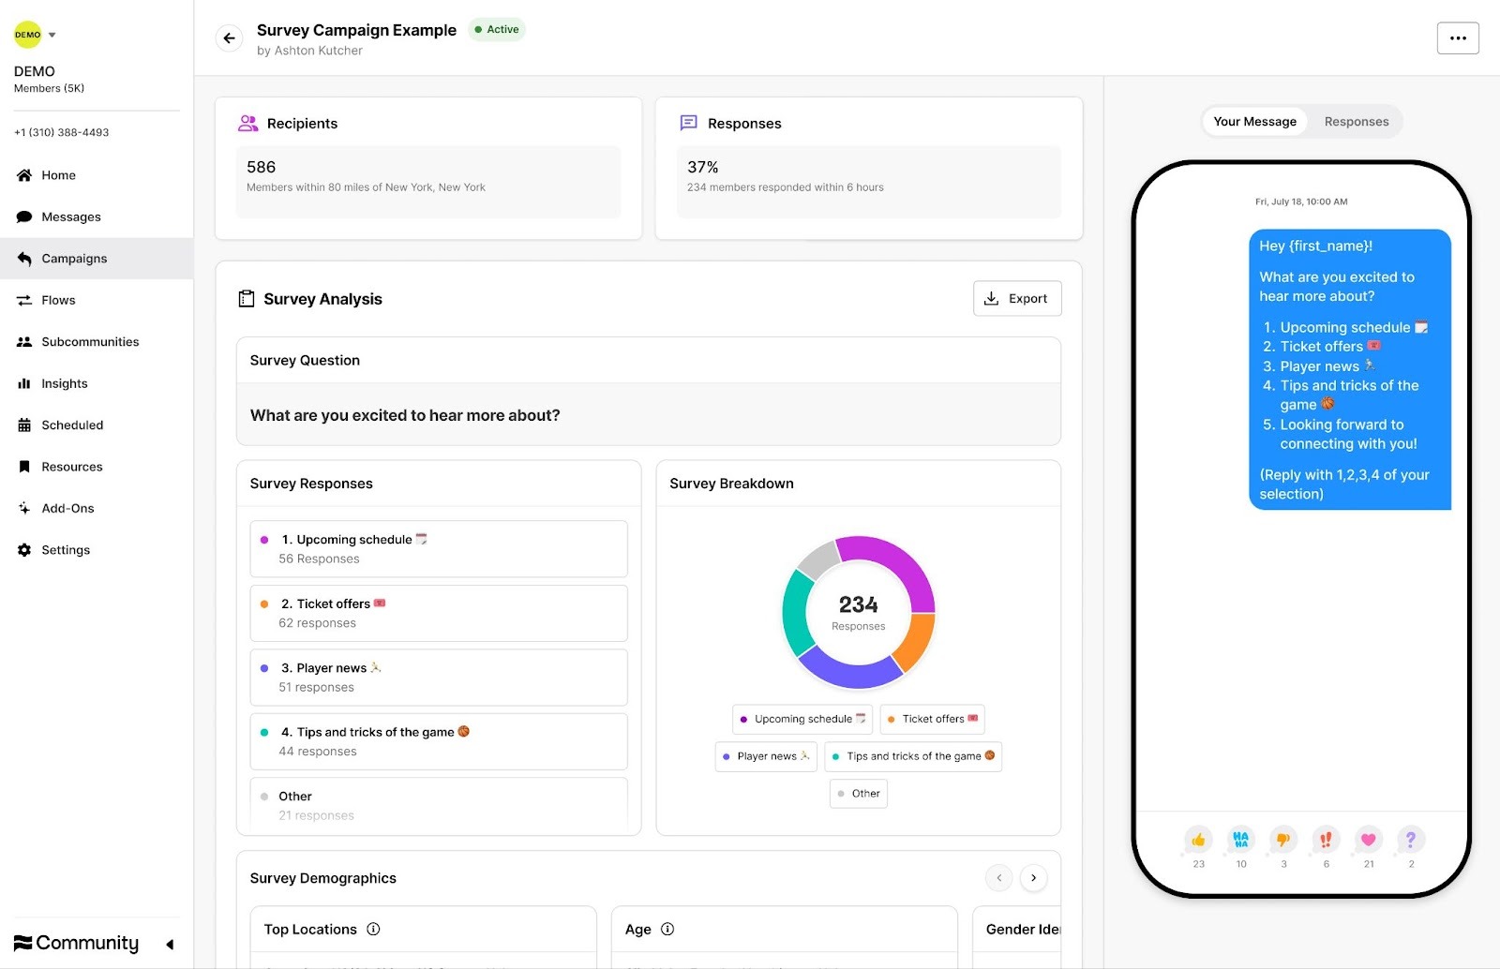Open Flows from the sidebar
1500x969 pixels.
point(58,300)
